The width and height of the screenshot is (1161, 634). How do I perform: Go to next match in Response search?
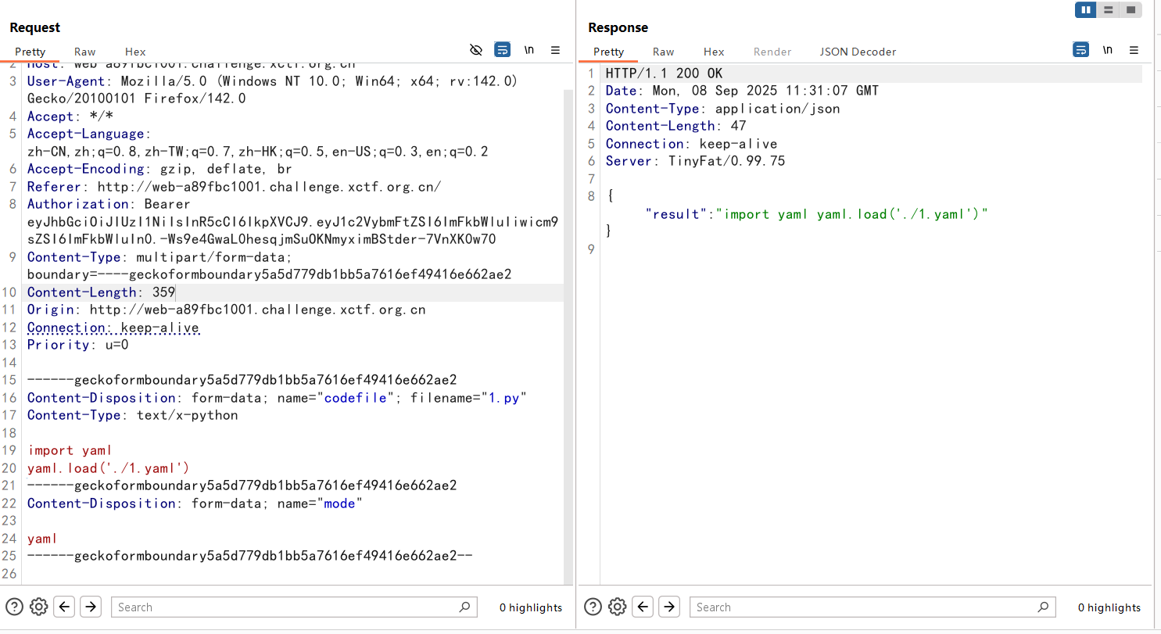point(669,607)
